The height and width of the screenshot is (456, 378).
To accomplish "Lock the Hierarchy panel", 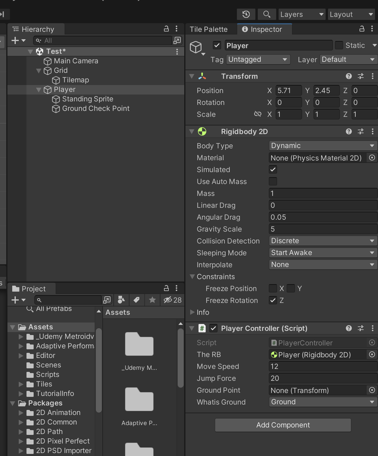I will tap(166, 29).
